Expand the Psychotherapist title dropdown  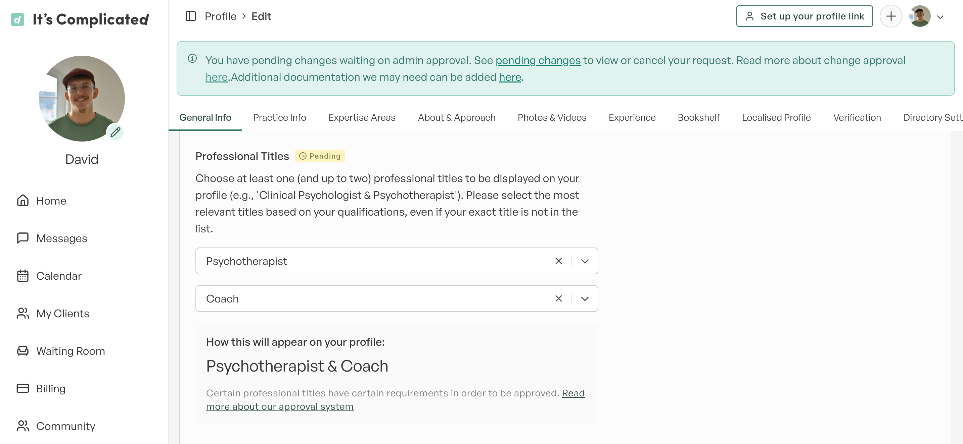[585, 261]
